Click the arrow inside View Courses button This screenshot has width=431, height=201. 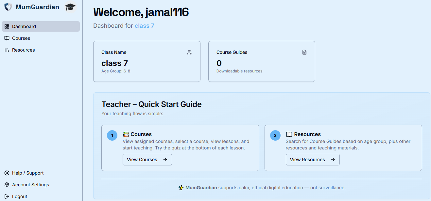[165, 160]
